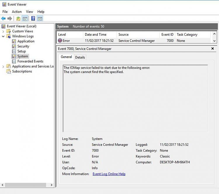Toggle the Show/Hide Console Tree icon
Image resolution: width=219 pixels, height=194 pixels.
pos(25,19)
